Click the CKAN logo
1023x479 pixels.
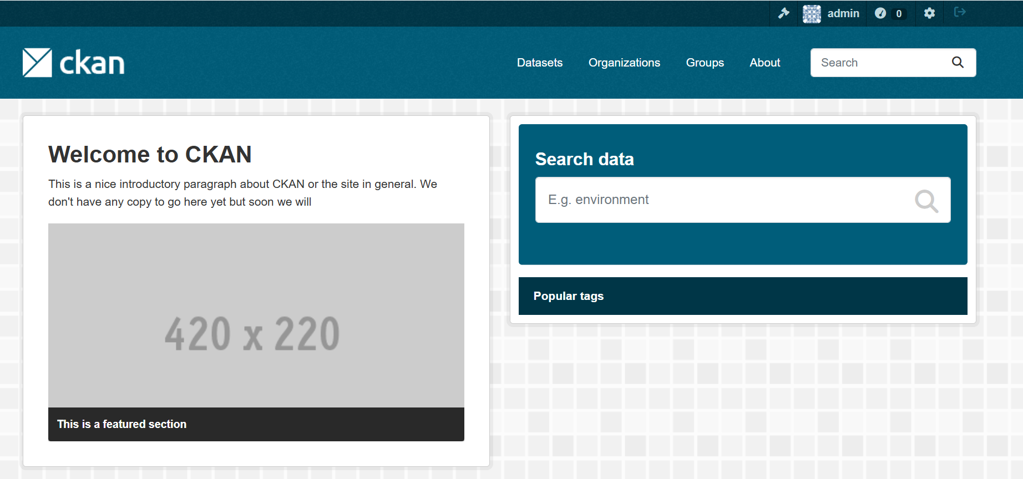point(73,63)
